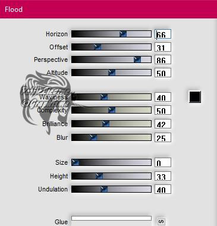Click the Complexity slider handle

click(112, 110)
